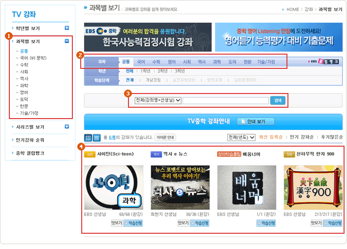Filter by 2학년 grade
The width and height of the screenshot is (347, 249).
(x=162, y=71)
